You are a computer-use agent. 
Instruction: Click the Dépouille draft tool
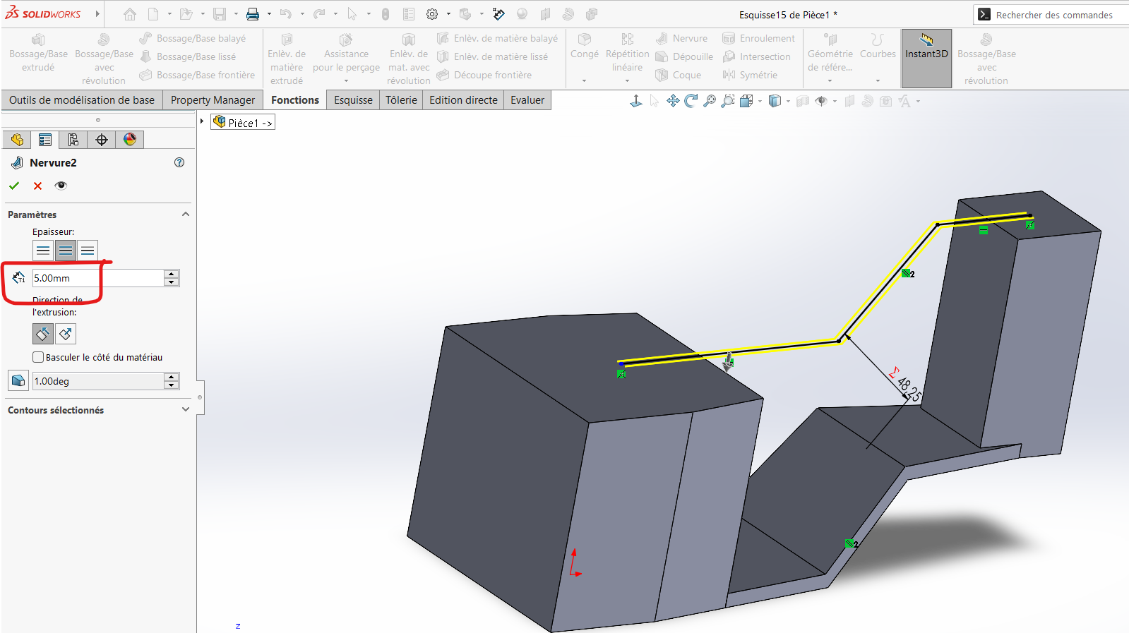[x=684, y=56]
